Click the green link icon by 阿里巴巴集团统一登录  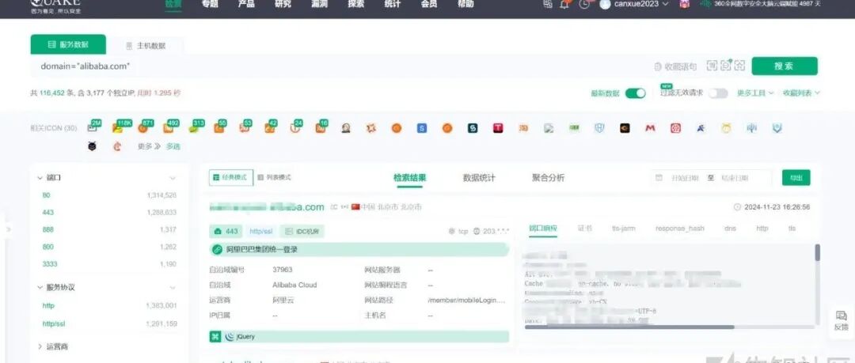pyautogui.click(x=218, y=250)
